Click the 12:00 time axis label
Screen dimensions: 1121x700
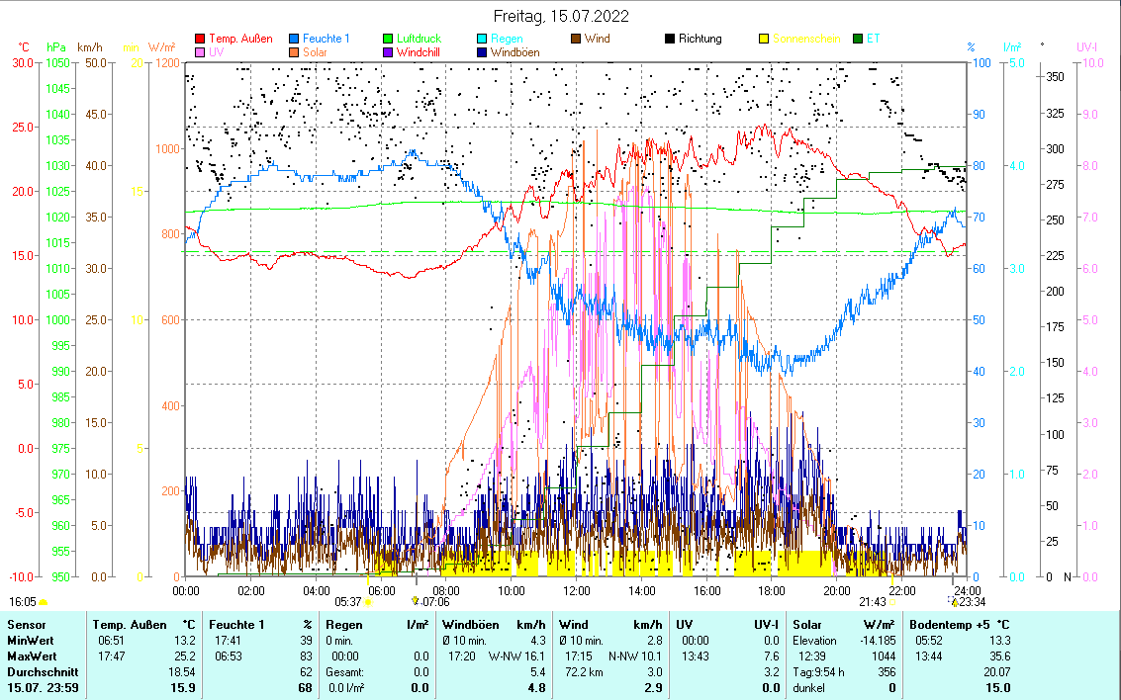[x=576, y=590]
